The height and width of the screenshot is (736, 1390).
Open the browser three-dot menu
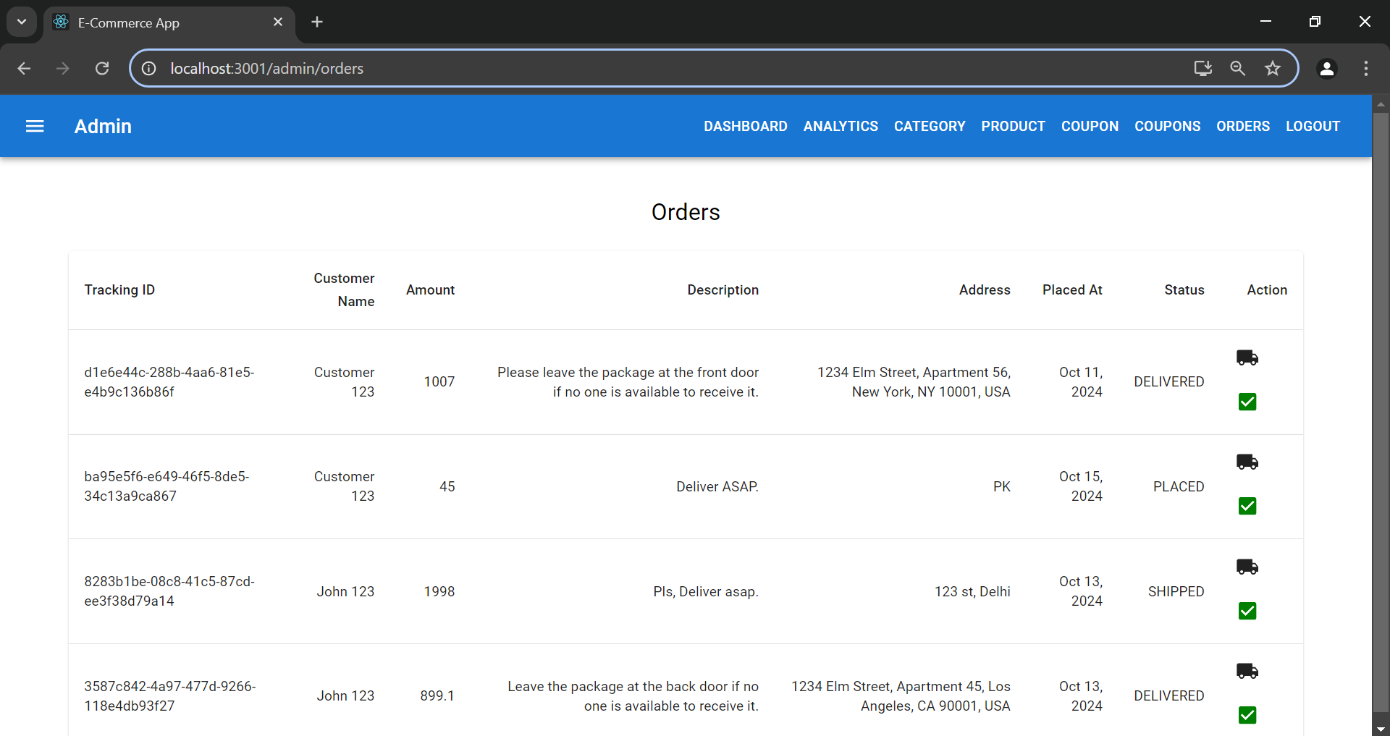[x=1365, y=68]
